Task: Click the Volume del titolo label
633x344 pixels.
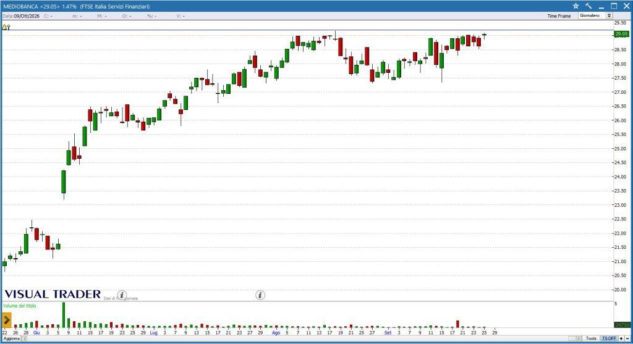Action: coord(19,306)
